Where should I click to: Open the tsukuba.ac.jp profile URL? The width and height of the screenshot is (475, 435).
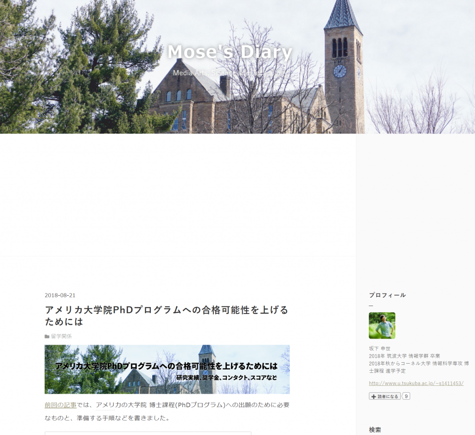coord(416,383)
